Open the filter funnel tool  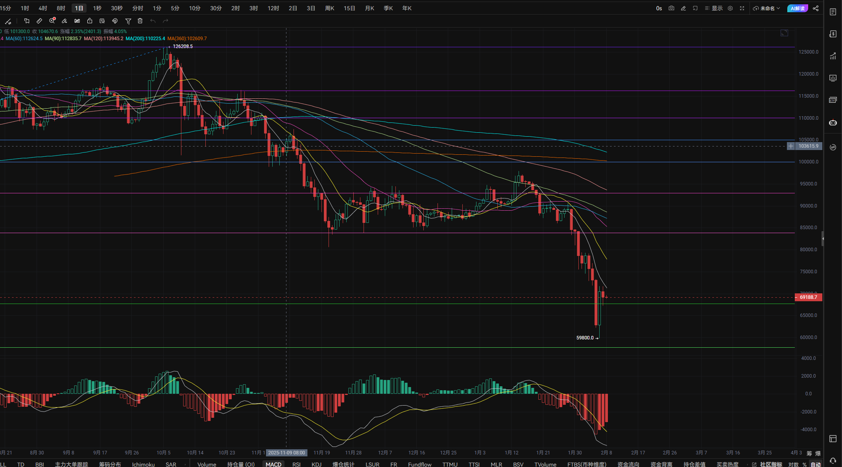pyautogui.click(x=128, y=21)
